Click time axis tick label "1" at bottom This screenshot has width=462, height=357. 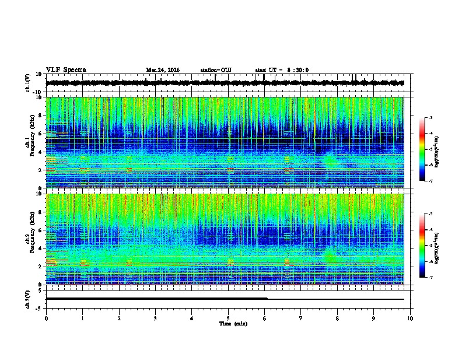point(82,318)
